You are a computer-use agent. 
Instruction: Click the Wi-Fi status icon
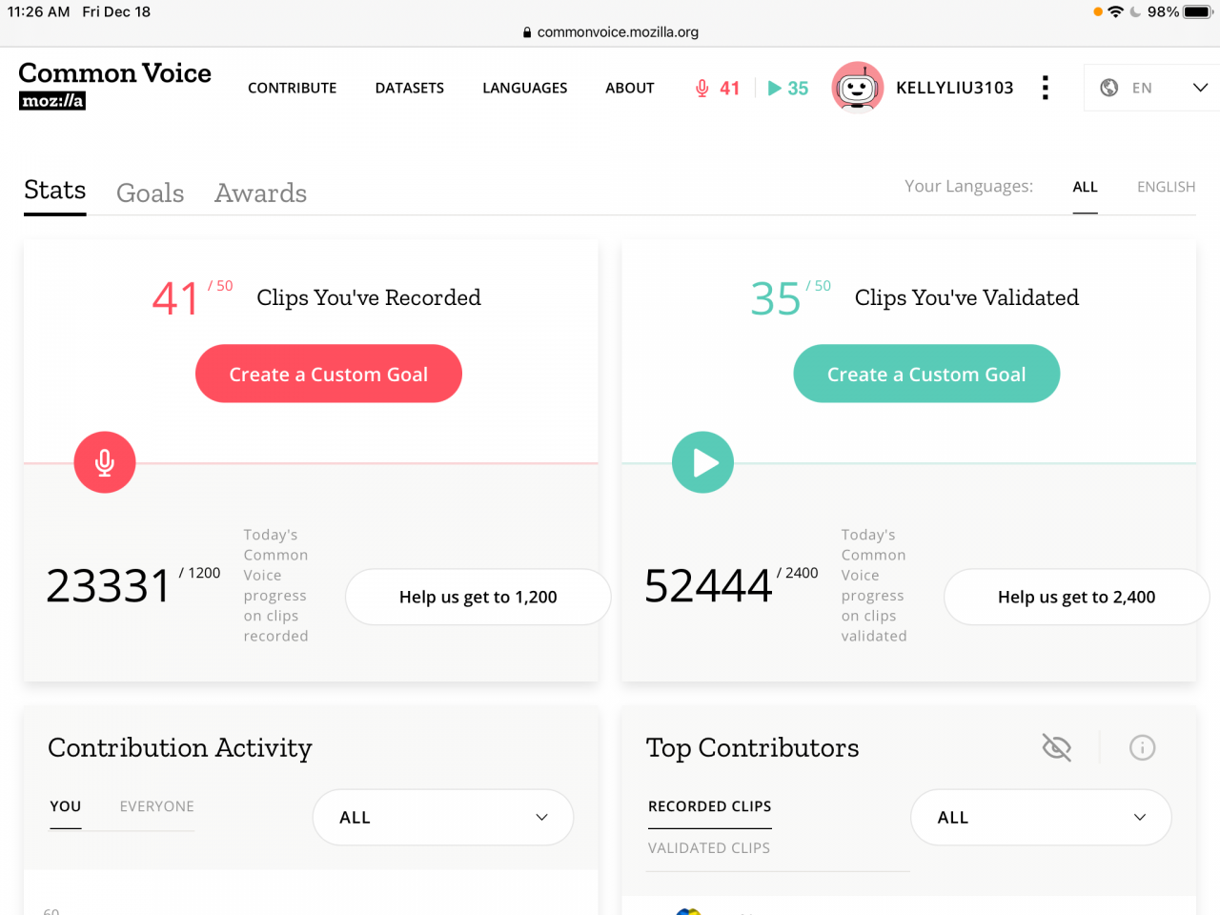coord(1115,11)
